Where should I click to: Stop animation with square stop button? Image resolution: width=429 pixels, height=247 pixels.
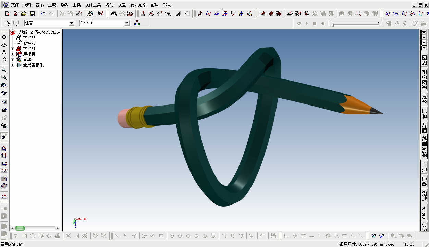click(315, 23)
